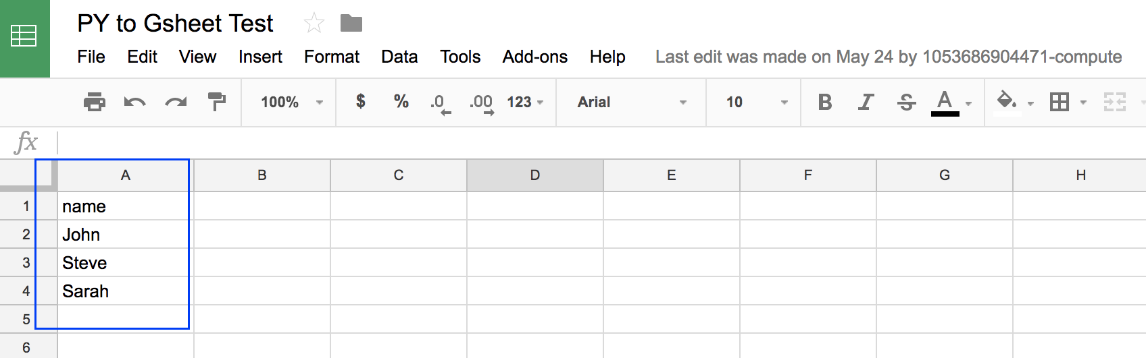Screen dimensions: 1146x358
Task: Open the 100% zoom dropdown
Action: tap(291, 102)
